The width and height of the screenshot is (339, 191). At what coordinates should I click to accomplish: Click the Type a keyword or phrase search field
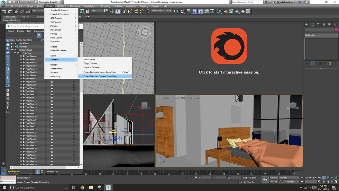tap(247, 2)
